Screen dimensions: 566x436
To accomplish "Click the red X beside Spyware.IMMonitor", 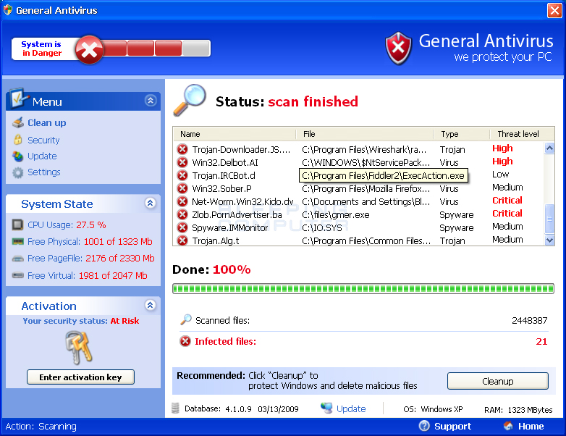I will pos(182,227).
